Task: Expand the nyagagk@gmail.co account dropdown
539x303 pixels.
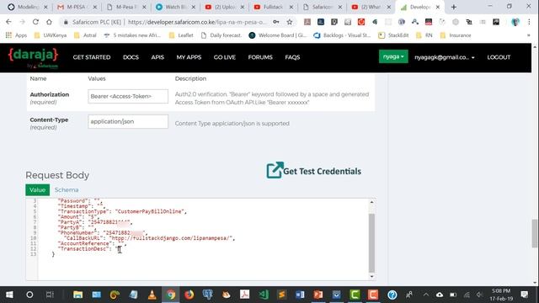Action: 444,57
